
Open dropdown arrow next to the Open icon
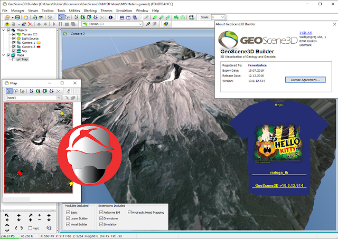[x=13, y=17]
